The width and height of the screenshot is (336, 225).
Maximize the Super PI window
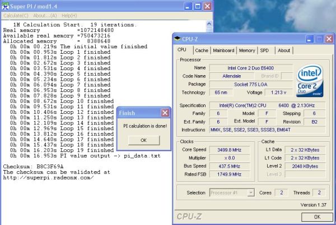(198, 6)
